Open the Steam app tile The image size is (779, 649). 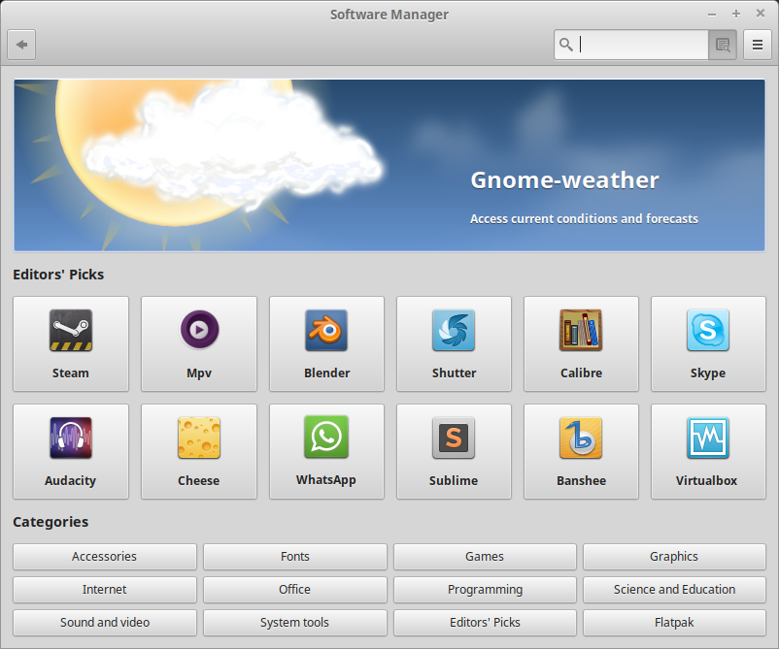point(71,343)
